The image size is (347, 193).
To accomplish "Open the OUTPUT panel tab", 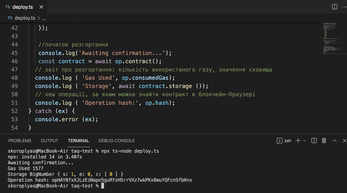I will 49,141.
